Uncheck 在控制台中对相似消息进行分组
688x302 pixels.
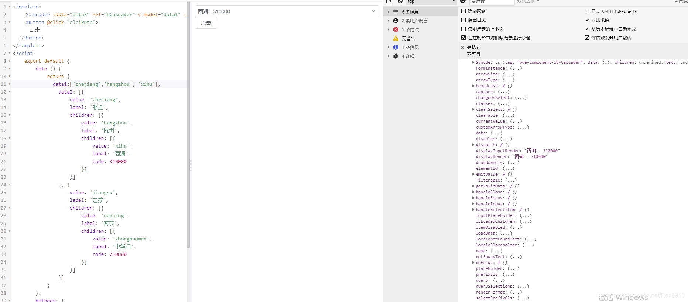click(464, 38)
